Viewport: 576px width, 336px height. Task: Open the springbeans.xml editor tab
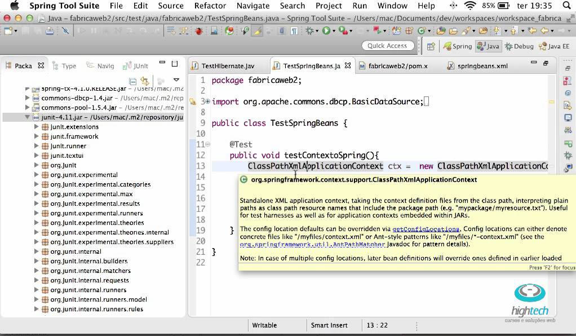coord(477,66)
